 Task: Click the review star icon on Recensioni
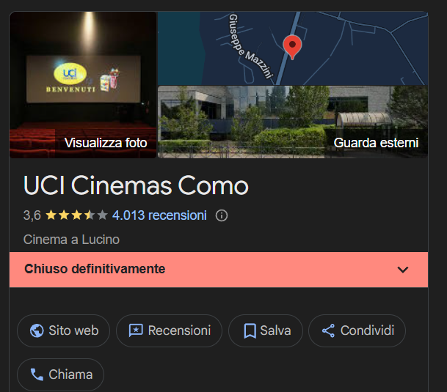tap(136, 330)
